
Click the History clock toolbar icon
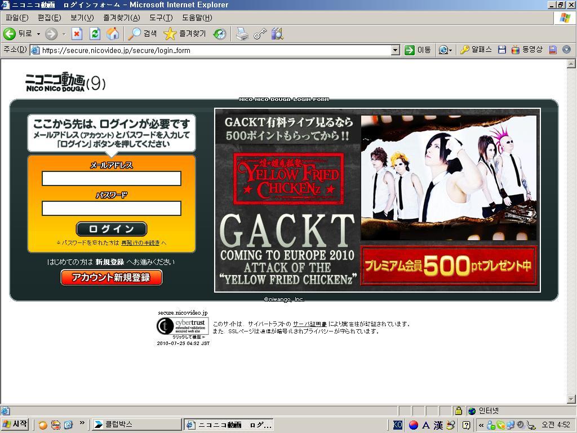coord(220,34)
